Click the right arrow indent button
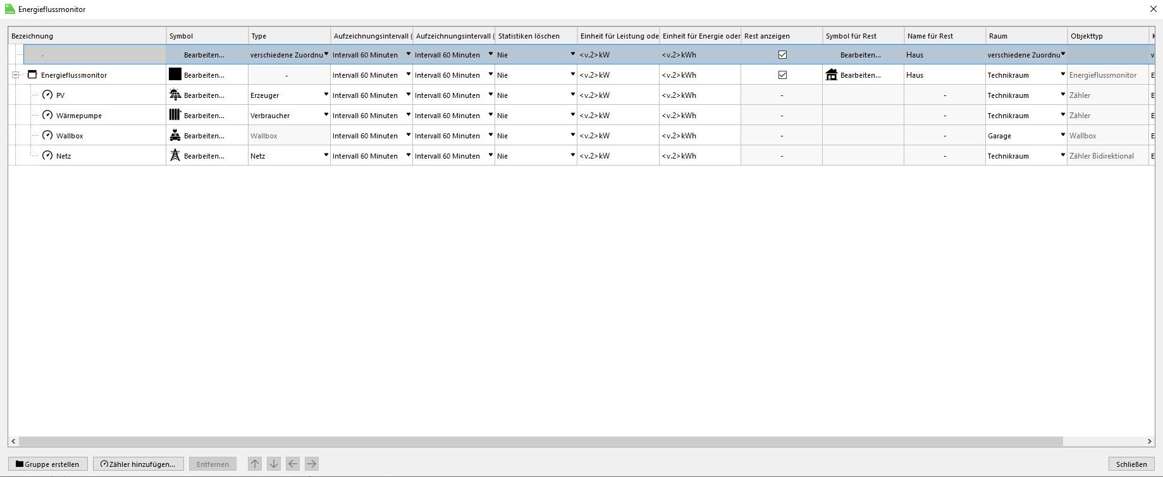Viewport: 1163px width, 477px height. coord(312,464)
